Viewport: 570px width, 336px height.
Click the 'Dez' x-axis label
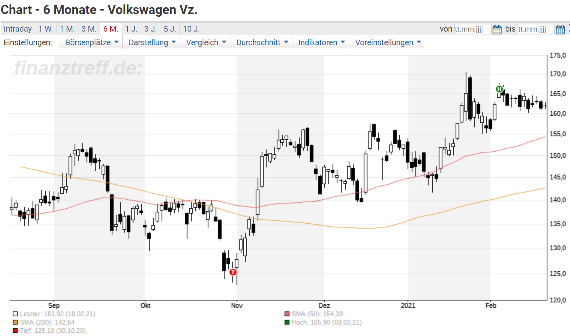324,306
